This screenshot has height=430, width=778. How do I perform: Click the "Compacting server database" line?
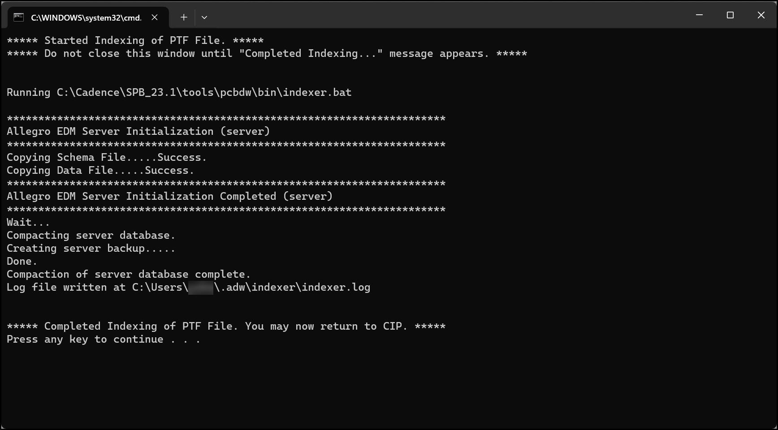91,236
